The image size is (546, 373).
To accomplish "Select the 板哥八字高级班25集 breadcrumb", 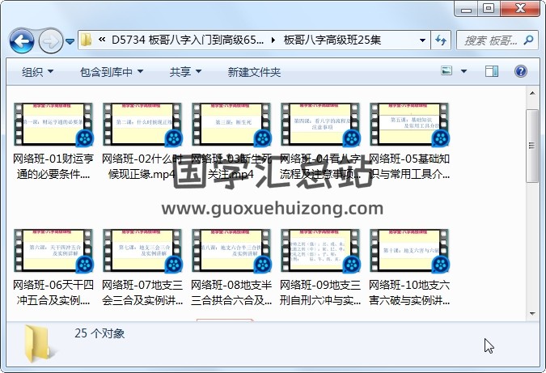I will tap(332, 40).
